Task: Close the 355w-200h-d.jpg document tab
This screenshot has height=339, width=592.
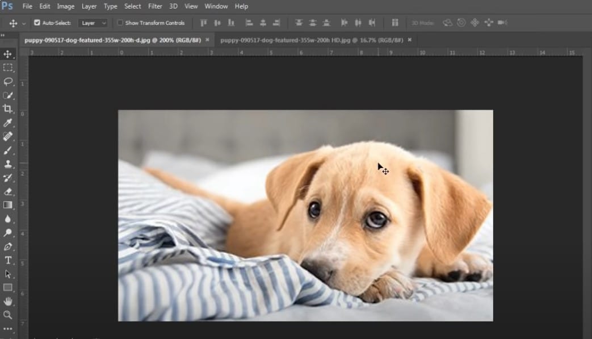Action: point(207,40)
